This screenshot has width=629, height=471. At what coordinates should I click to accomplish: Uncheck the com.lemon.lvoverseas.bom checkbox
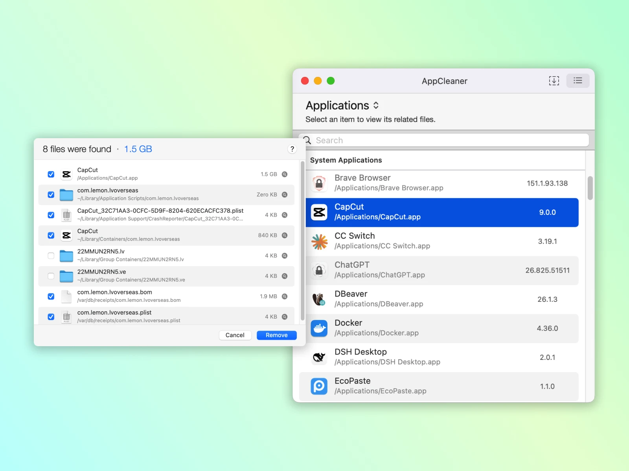(x=51, y=296)
